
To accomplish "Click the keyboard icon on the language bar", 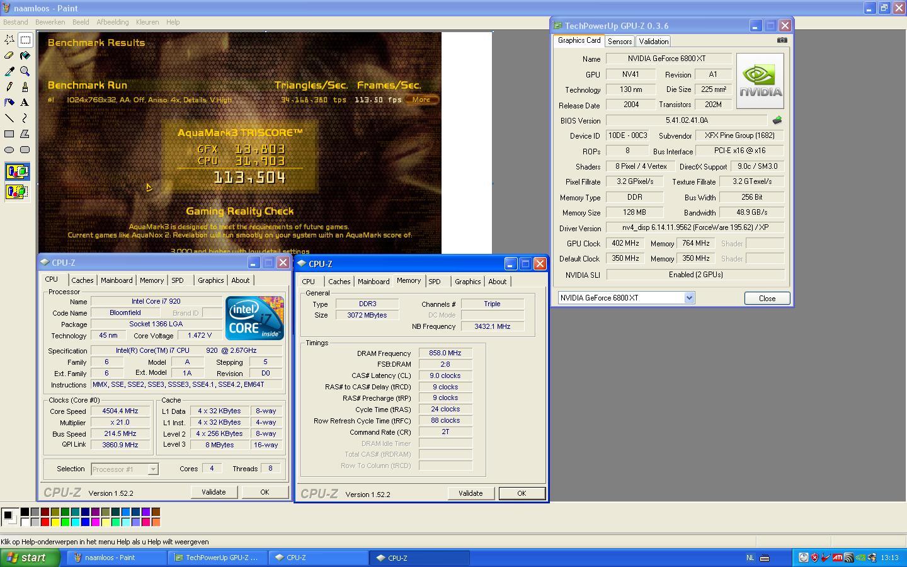I will [765, 558].
